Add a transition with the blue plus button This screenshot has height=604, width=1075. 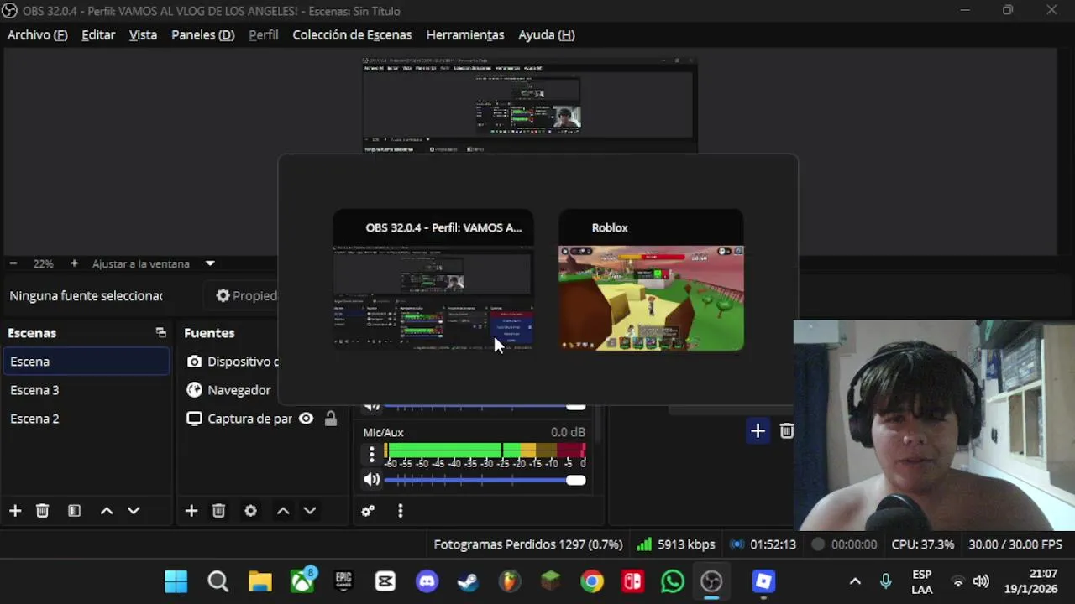point(758,430)
